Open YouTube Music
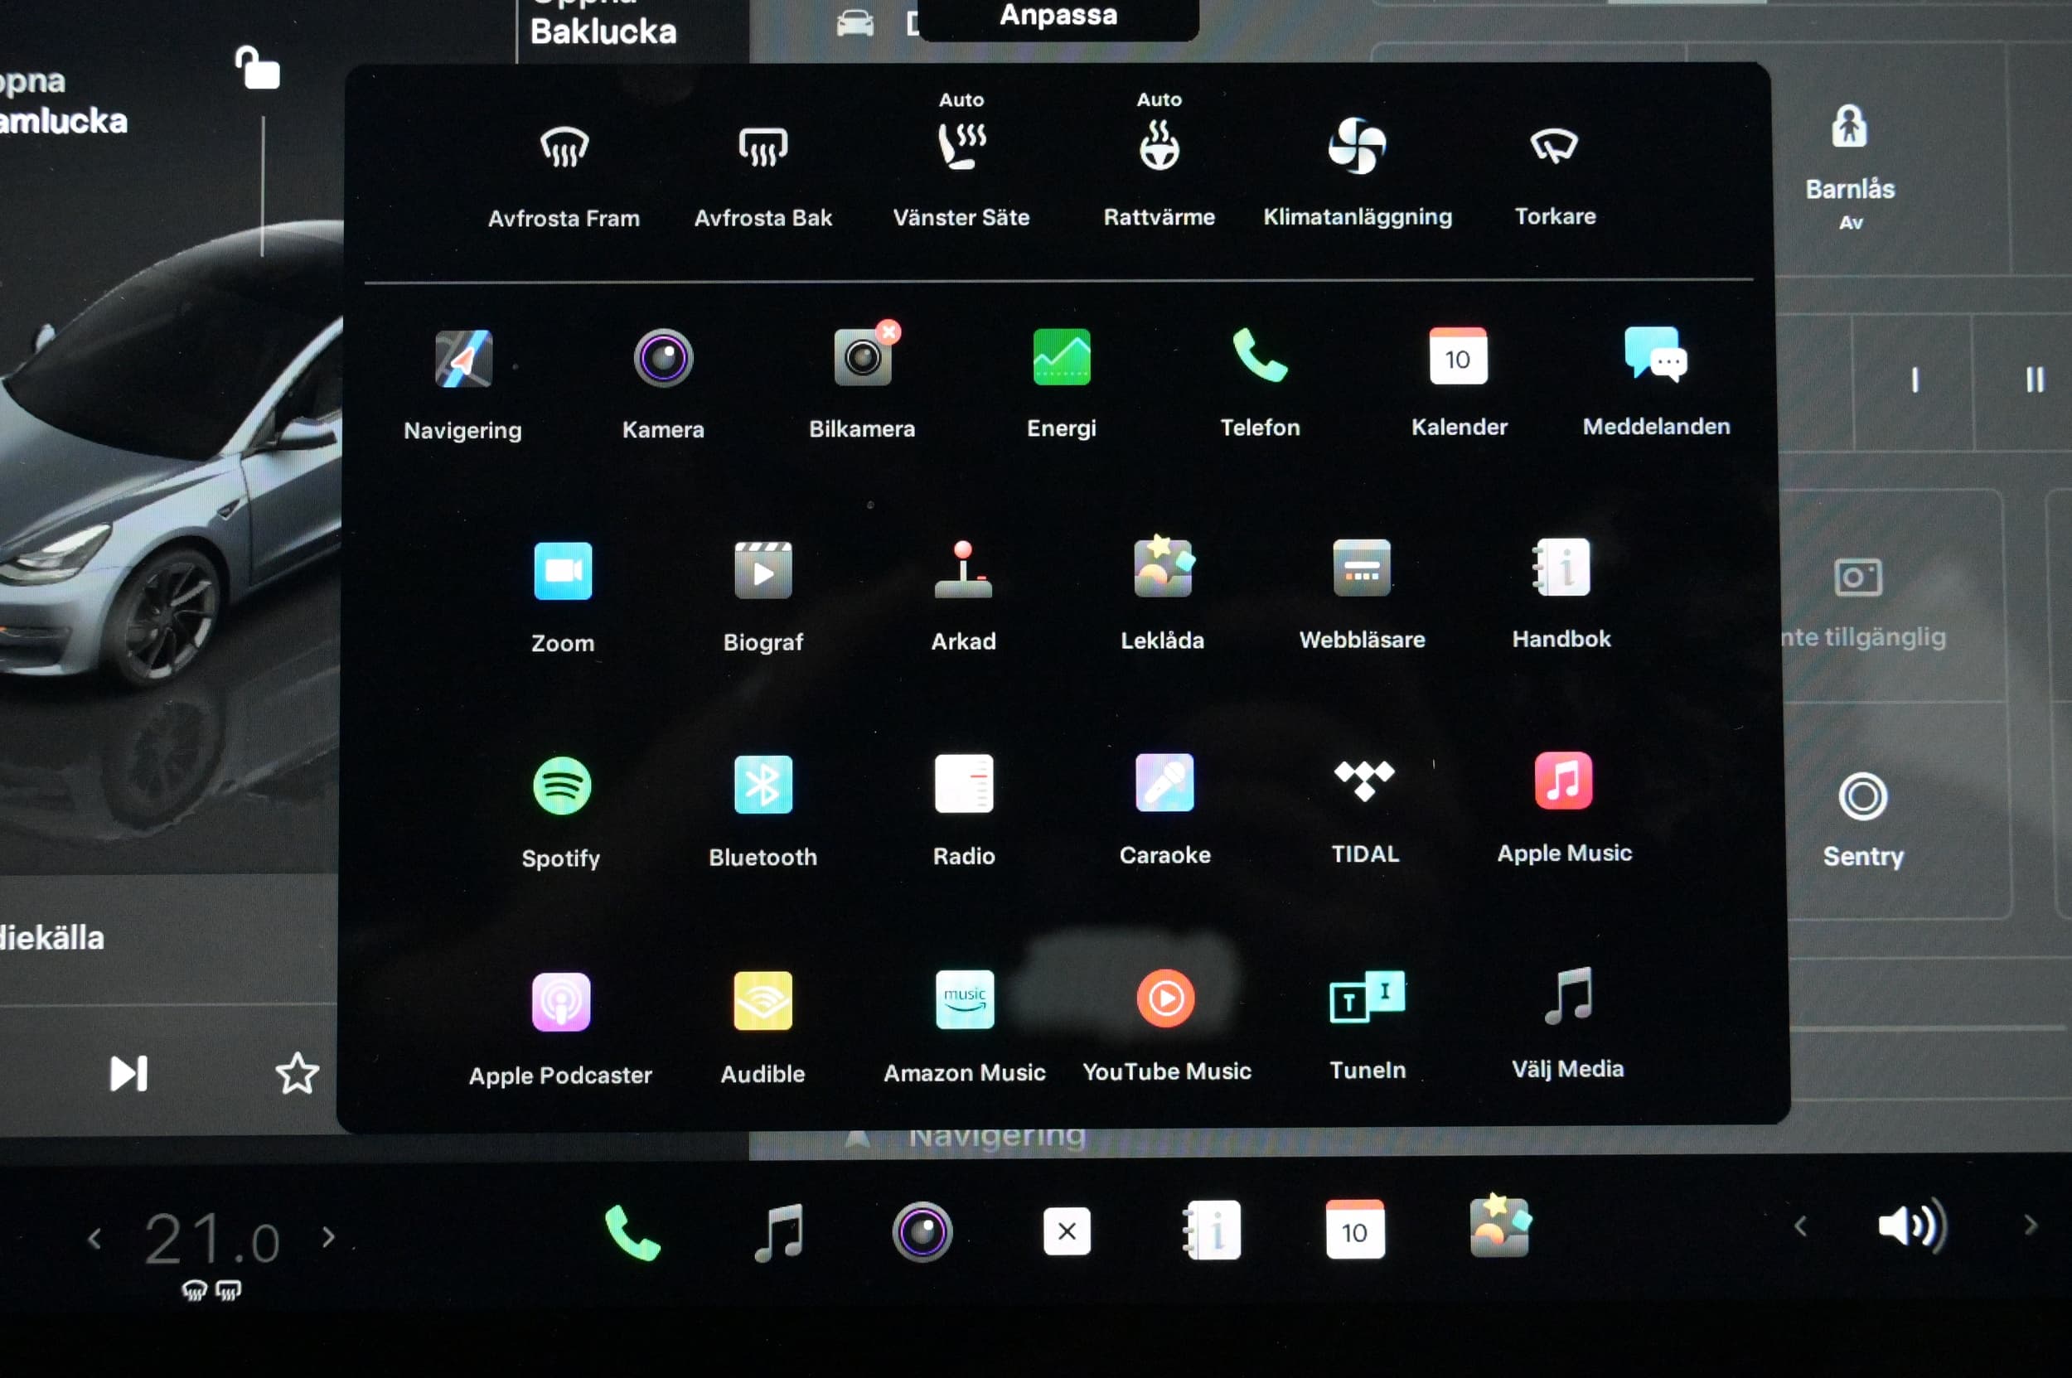 tap(1165, 998)
